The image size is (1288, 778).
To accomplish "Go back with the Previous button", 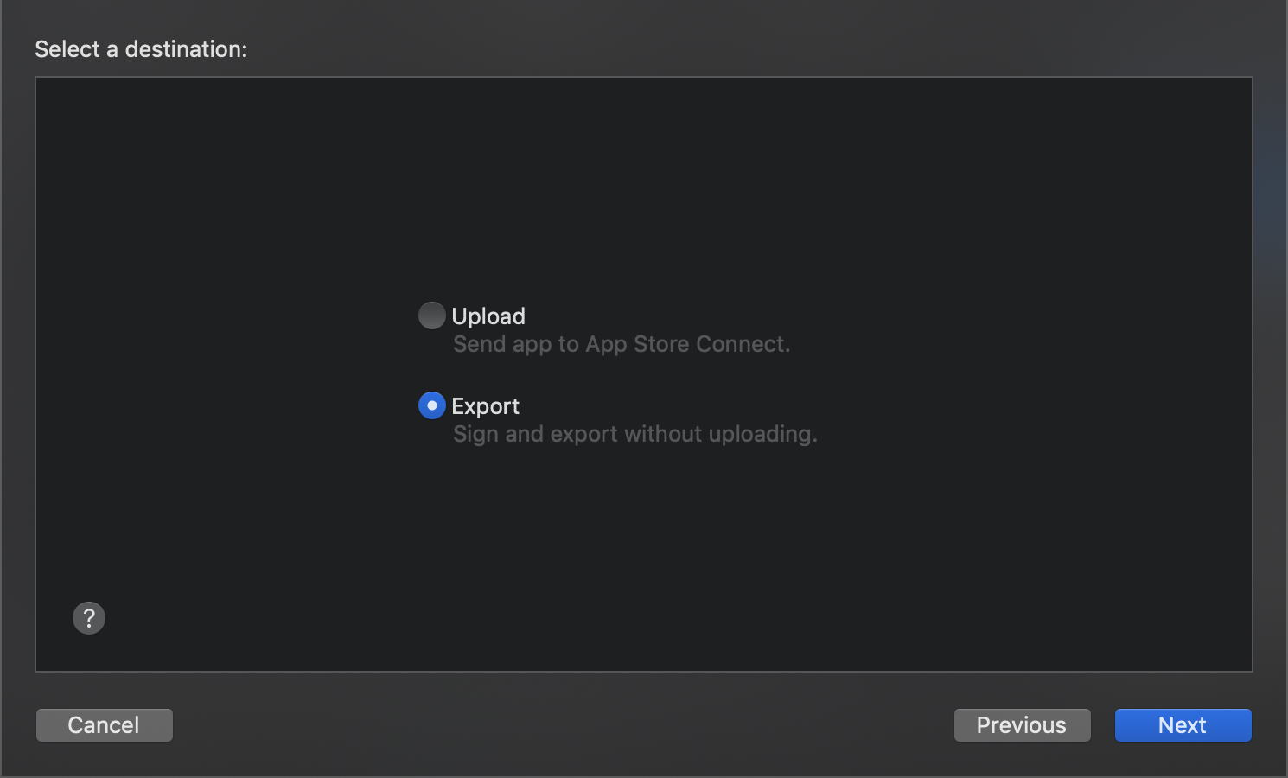I will point(1022,725).
